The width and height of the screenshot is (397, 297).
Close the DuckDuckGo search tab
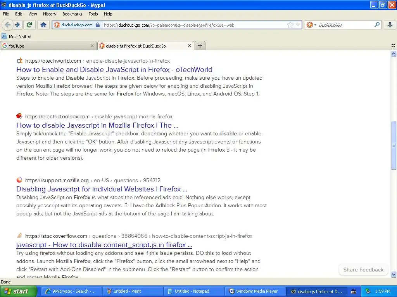tap(189, 46)
